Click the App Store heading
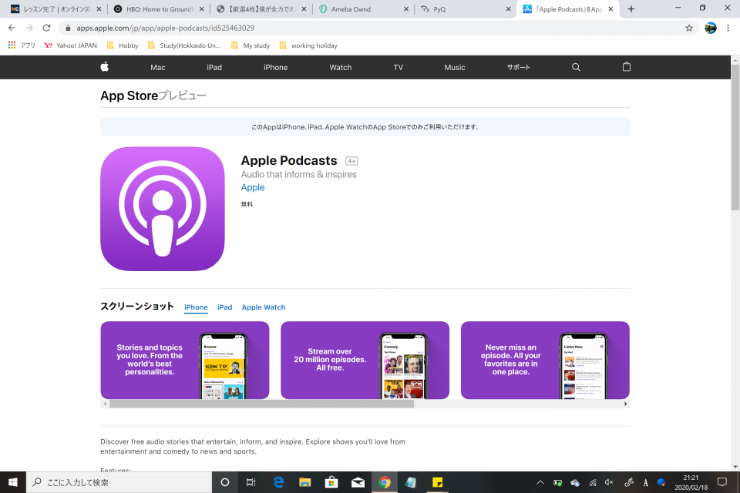The width and height of the screenshot is (740, 493). [129, 96]
